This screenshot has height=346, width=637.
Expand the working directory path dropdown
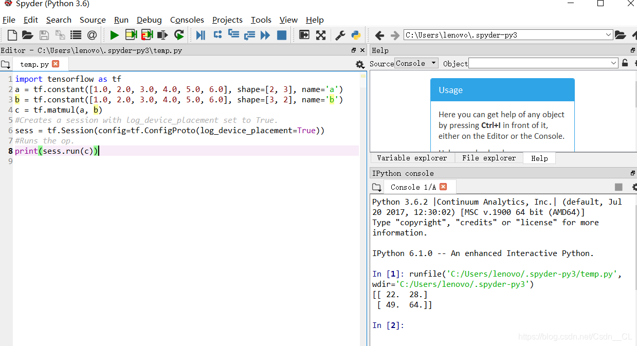click(609, 35)
